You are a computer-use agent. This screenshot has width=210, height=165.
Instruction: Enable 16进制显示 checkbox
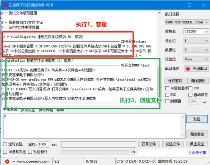point(167,88)
